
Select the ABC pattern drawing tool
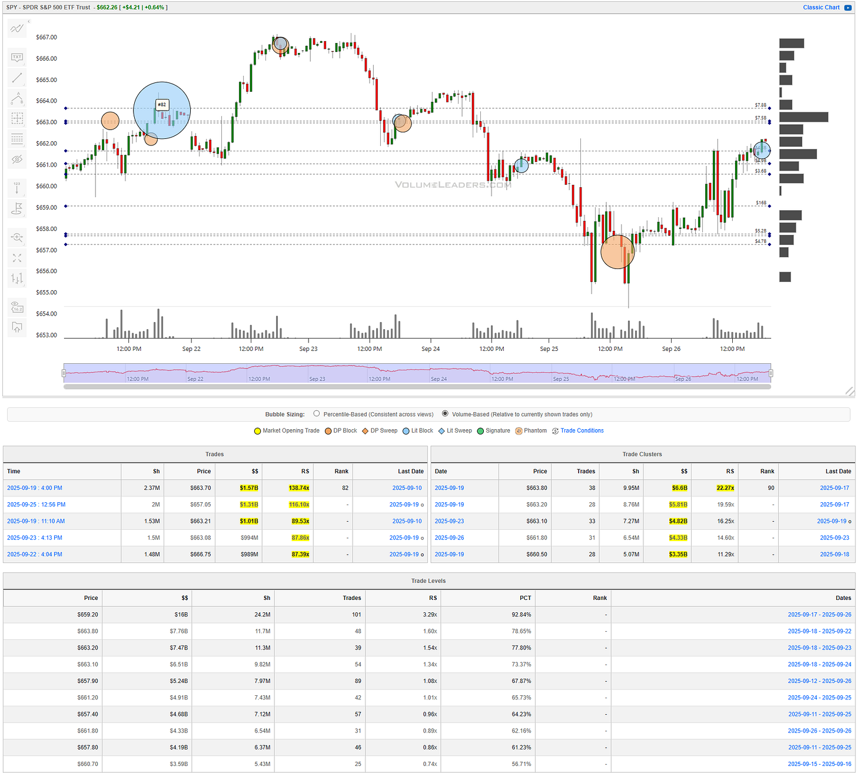[17, 98]
